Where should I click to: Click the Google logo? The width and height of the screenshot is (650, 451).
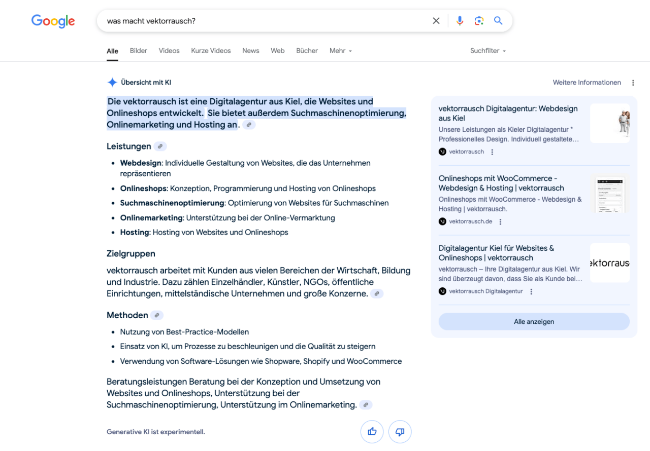(x=53, y=21)
